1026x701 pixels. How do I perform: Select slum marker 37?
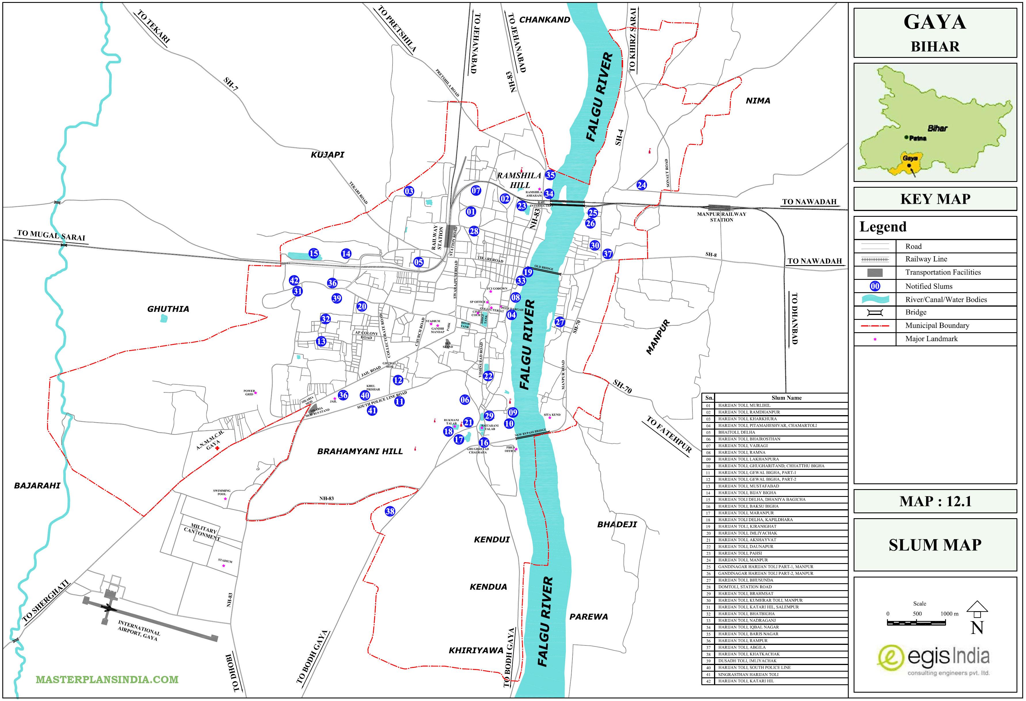click(608, 254)
